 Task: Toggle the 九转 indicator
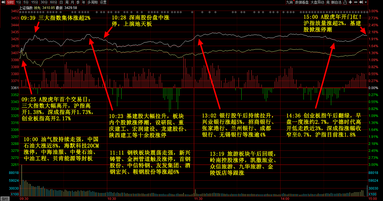pyautogui.click(x=289, y=2)
